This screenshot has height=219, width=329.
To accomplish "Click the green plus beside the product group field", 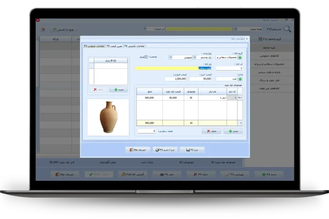I will (240, 57).
